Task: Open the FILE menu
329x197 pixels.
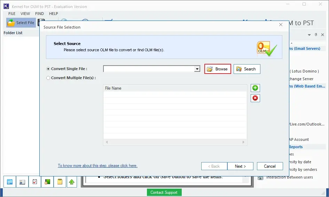Action: [x=12, y=14]
